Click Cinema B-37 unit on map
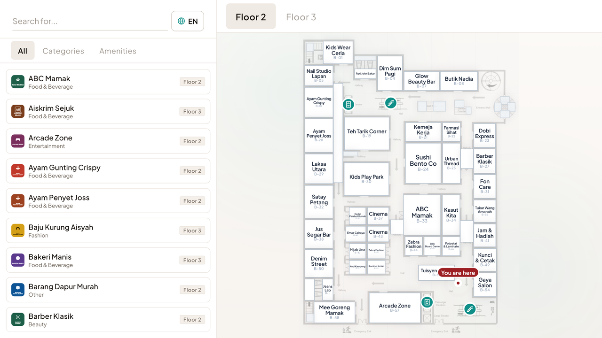Image resolution: width=602 pixels, height=338 pixels. (x=378, y=215)
